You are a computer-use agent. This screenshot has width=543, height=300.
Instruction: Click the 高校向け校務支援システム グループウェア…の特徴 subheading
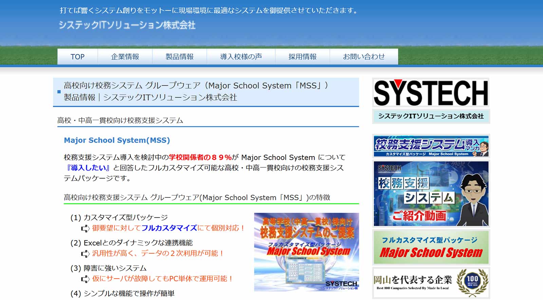197,197
